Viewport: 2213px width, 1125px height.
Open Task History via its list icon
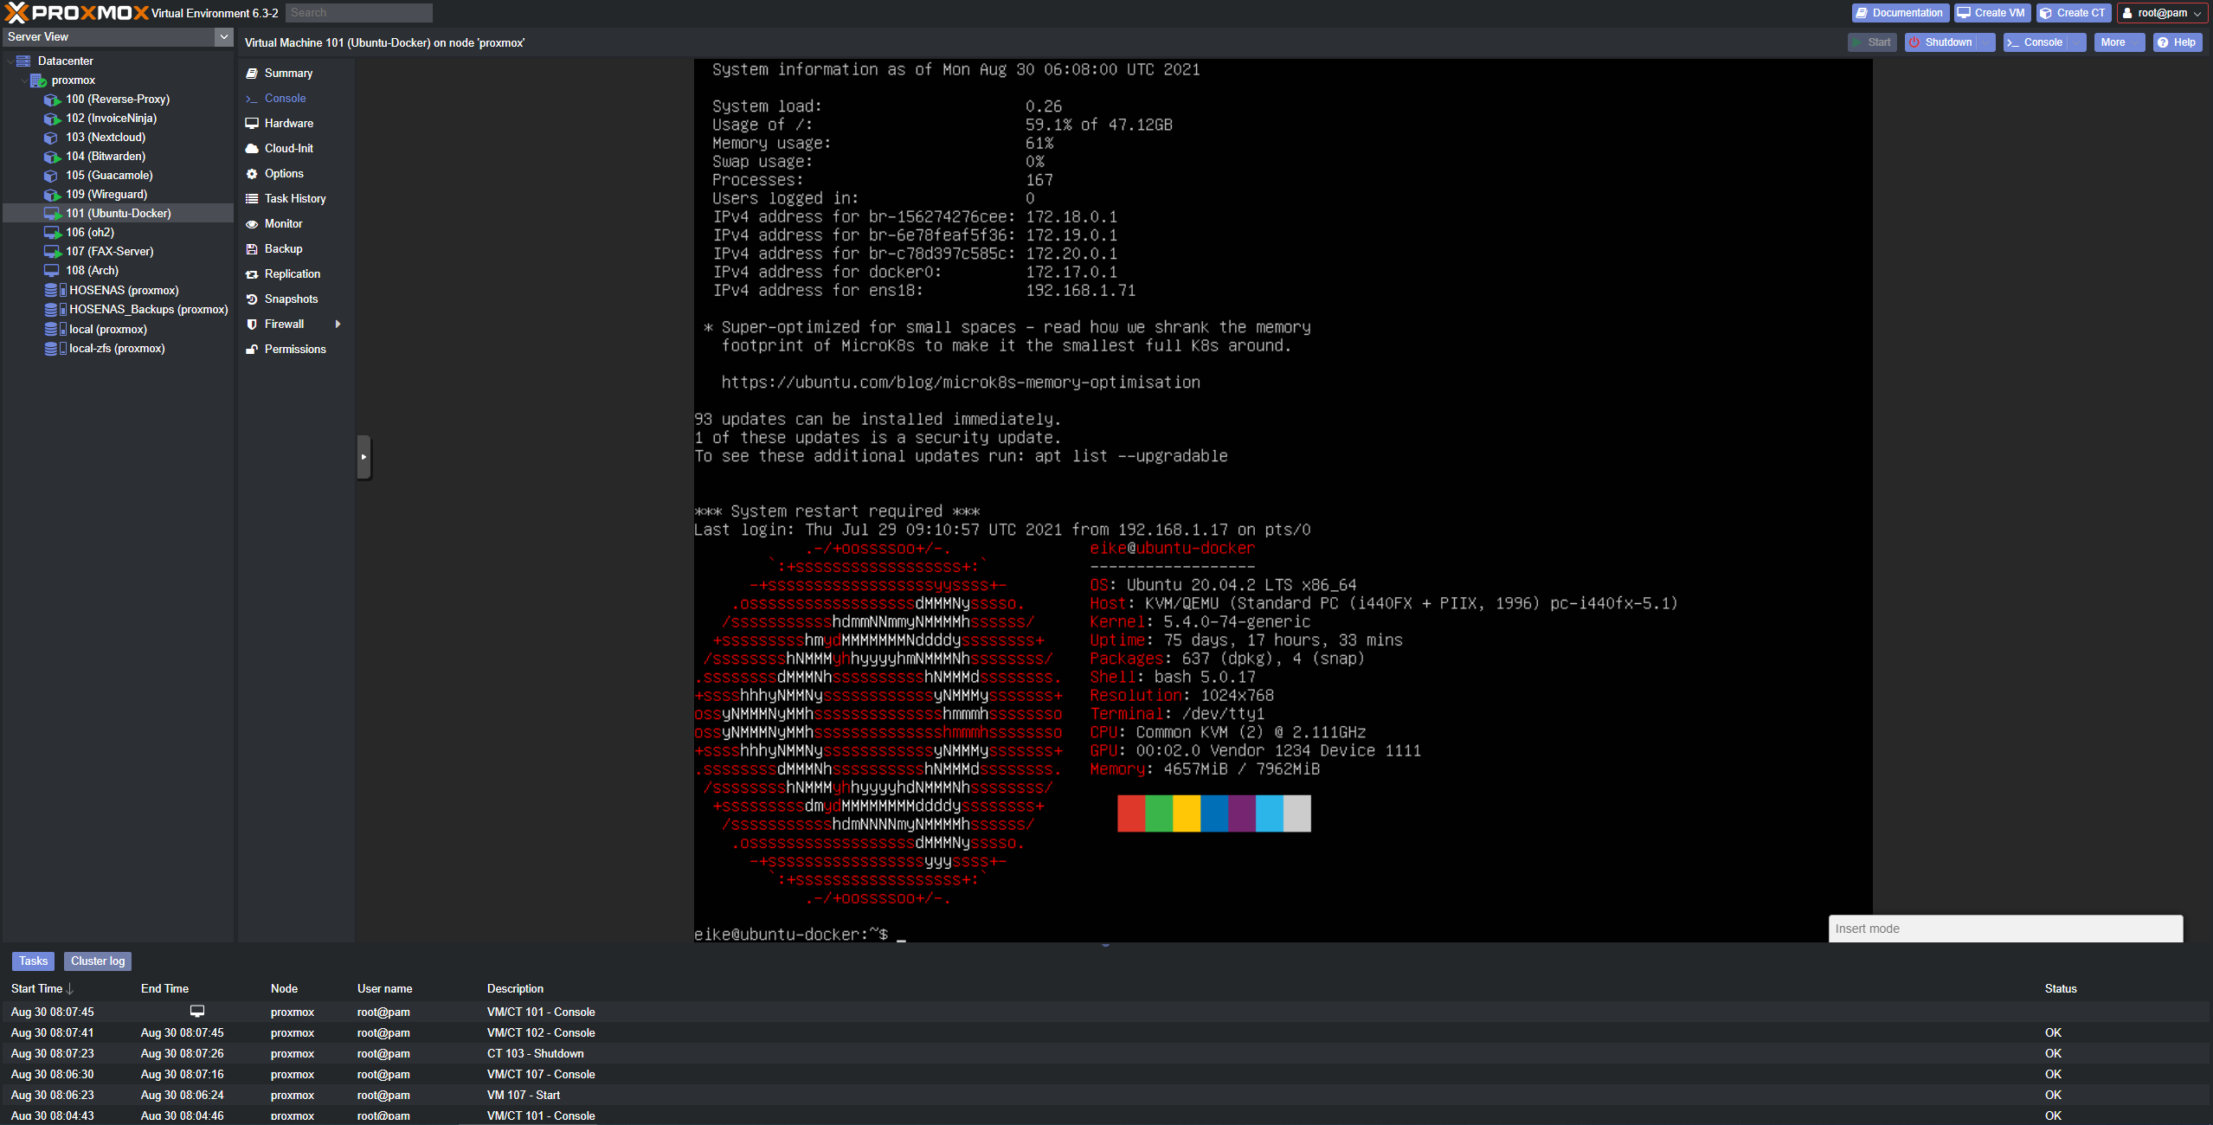click(x=252, y=199)
